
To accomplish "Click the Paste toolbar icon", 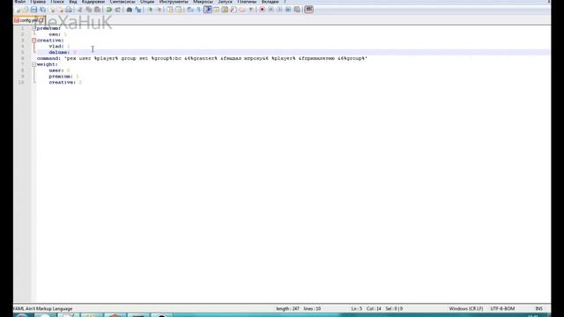I will tap(97, 10).
